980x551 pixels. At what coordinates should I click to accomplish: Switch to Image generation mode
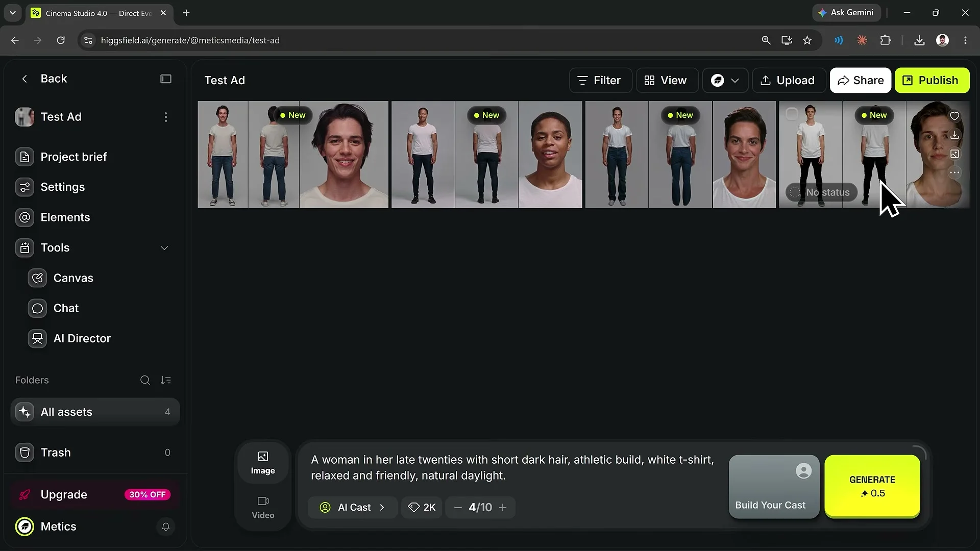click(x=263, y=463)
